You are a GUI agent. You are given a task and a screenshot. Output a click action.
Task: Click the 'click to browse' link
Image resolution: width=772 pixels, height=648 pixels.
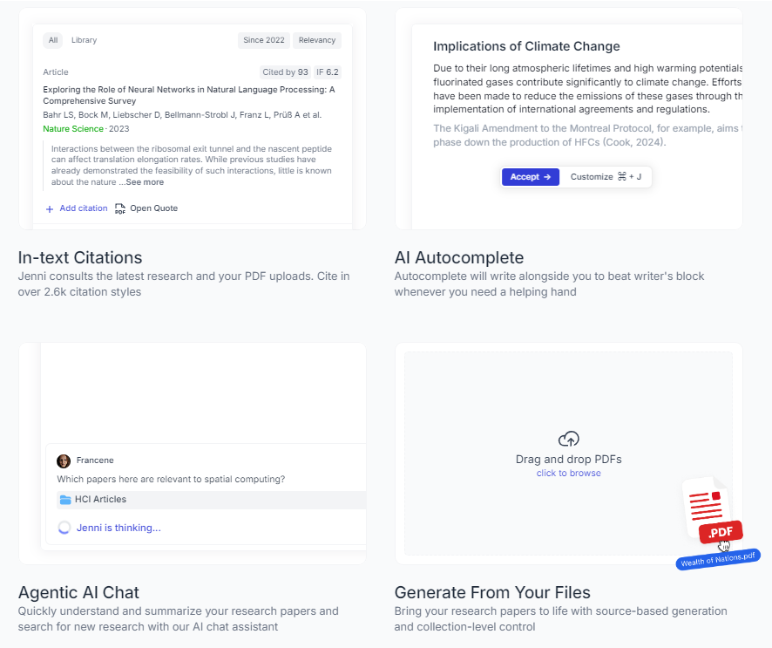coord(568,474)
